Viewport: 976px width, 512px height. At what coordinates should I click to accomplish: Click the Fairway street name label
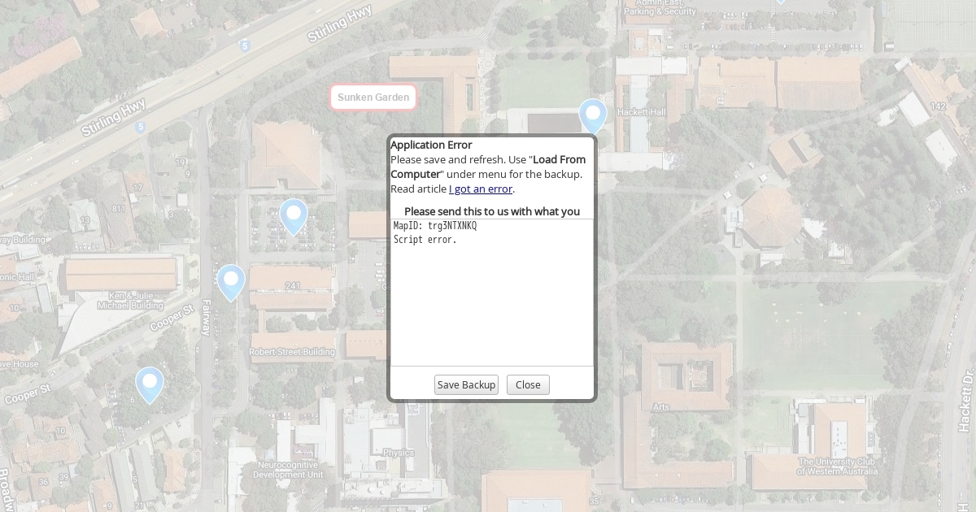(207, 317)
